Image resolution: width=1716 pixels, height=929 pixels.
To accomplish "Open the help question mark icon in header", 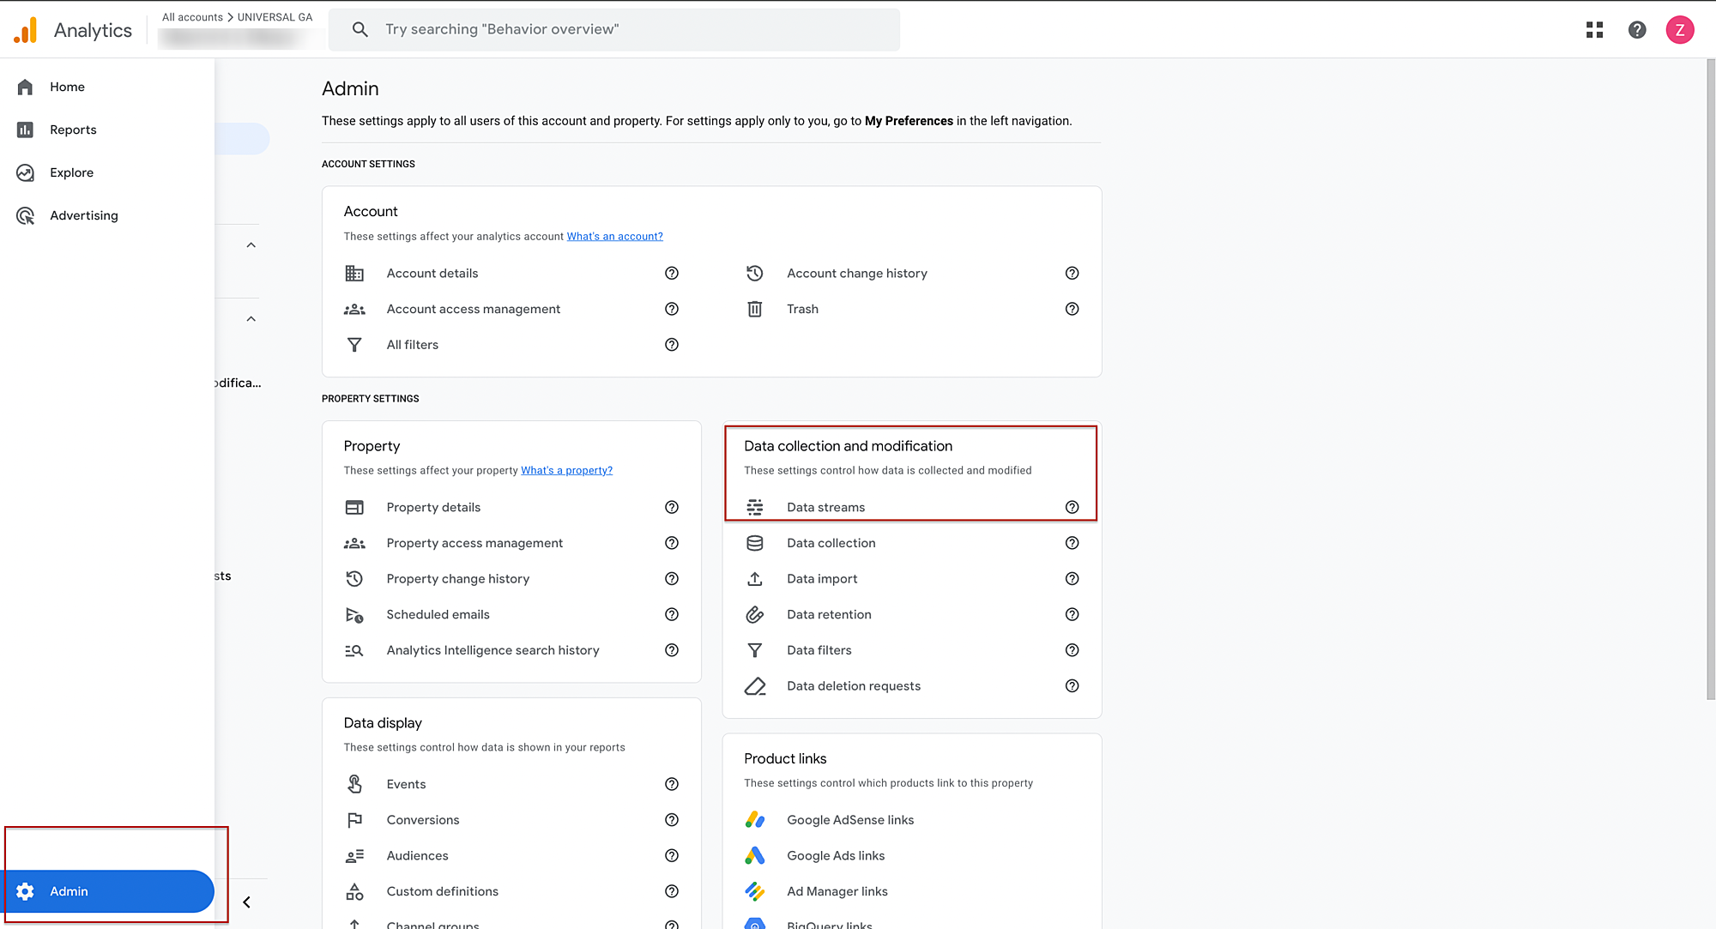I will 1637,30.
